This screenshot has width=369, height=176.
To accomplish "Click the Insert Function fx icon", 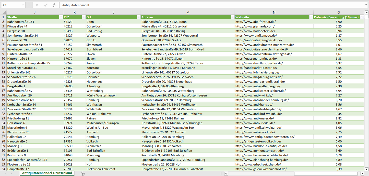I will [x=54, y=5].
